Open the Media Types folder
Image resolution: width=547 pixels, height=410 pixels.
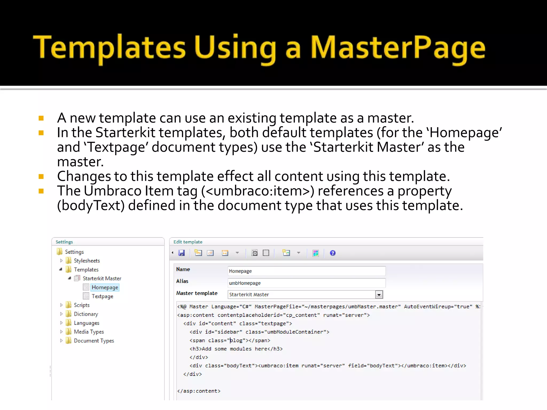point(89,332)
